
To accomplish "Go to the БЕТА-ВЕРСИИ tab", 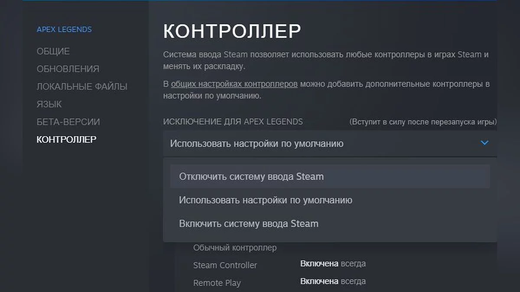I will pos(68,122).
